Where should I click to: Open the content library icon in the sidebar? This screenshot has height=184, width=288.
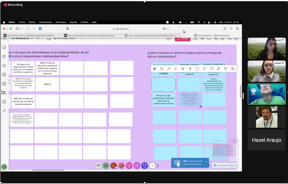point(4,93)
